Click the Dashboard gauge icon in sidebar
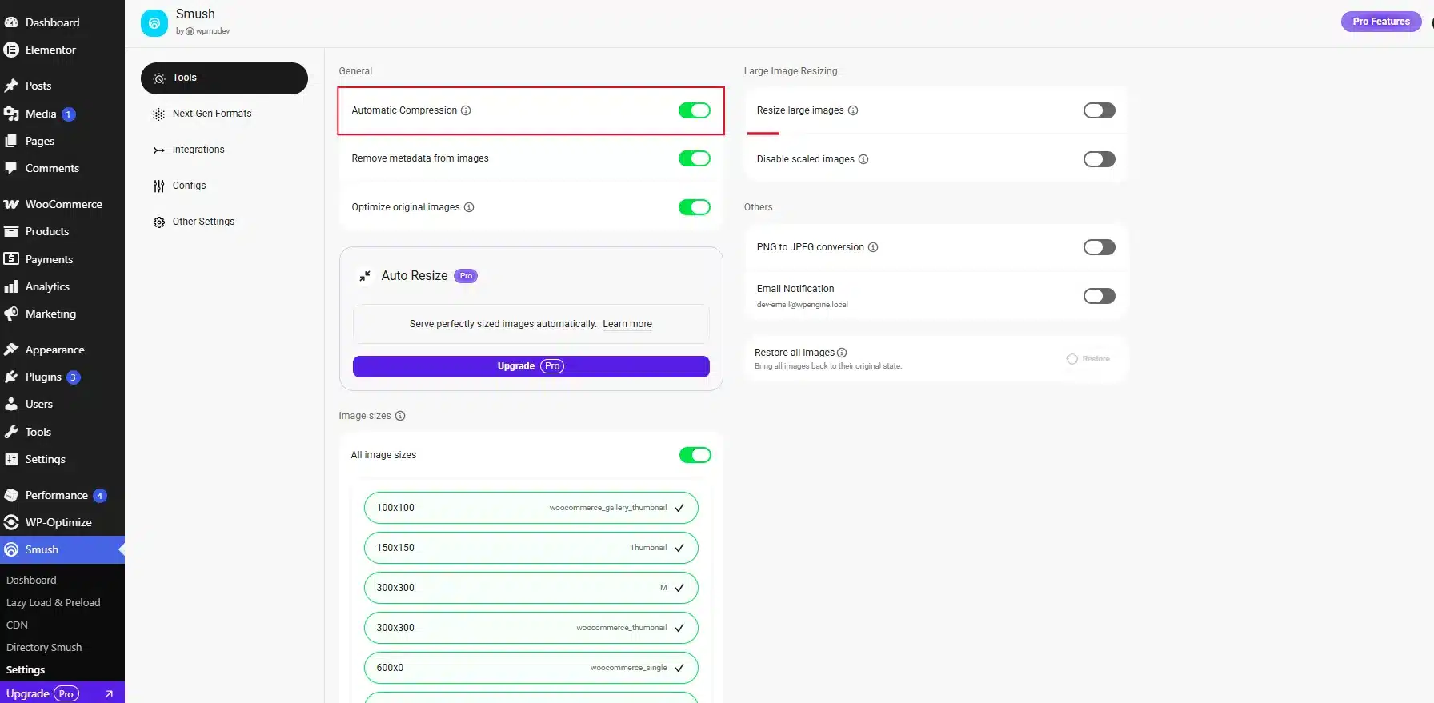1434x703 pixels. [x=11, y=22]
